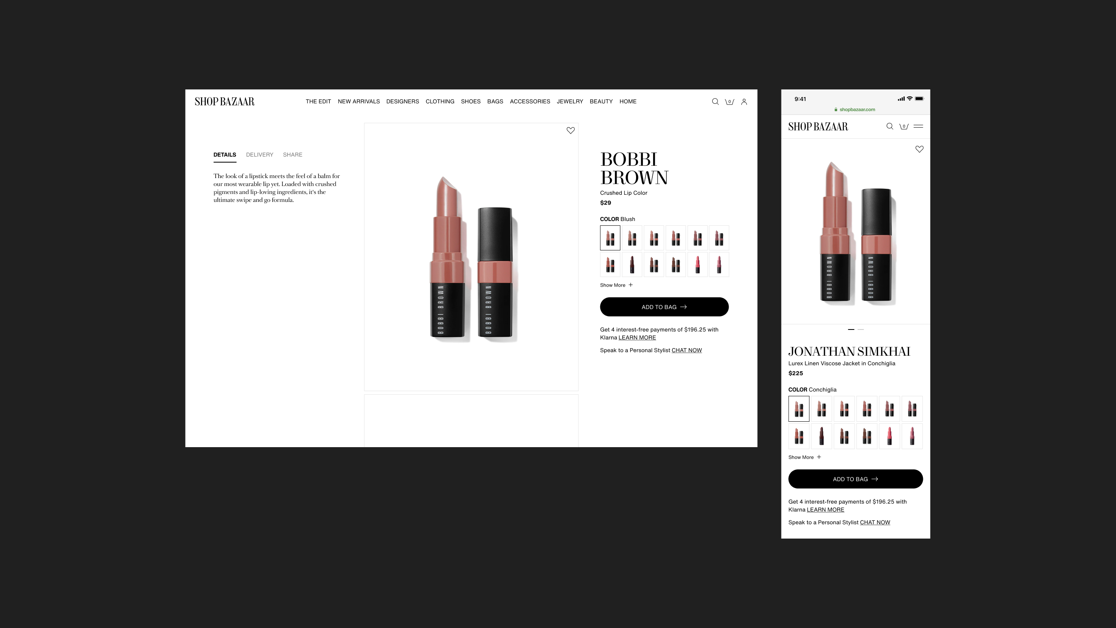
Task: Favorite the product using desktop heart icon
Action: 571,130
